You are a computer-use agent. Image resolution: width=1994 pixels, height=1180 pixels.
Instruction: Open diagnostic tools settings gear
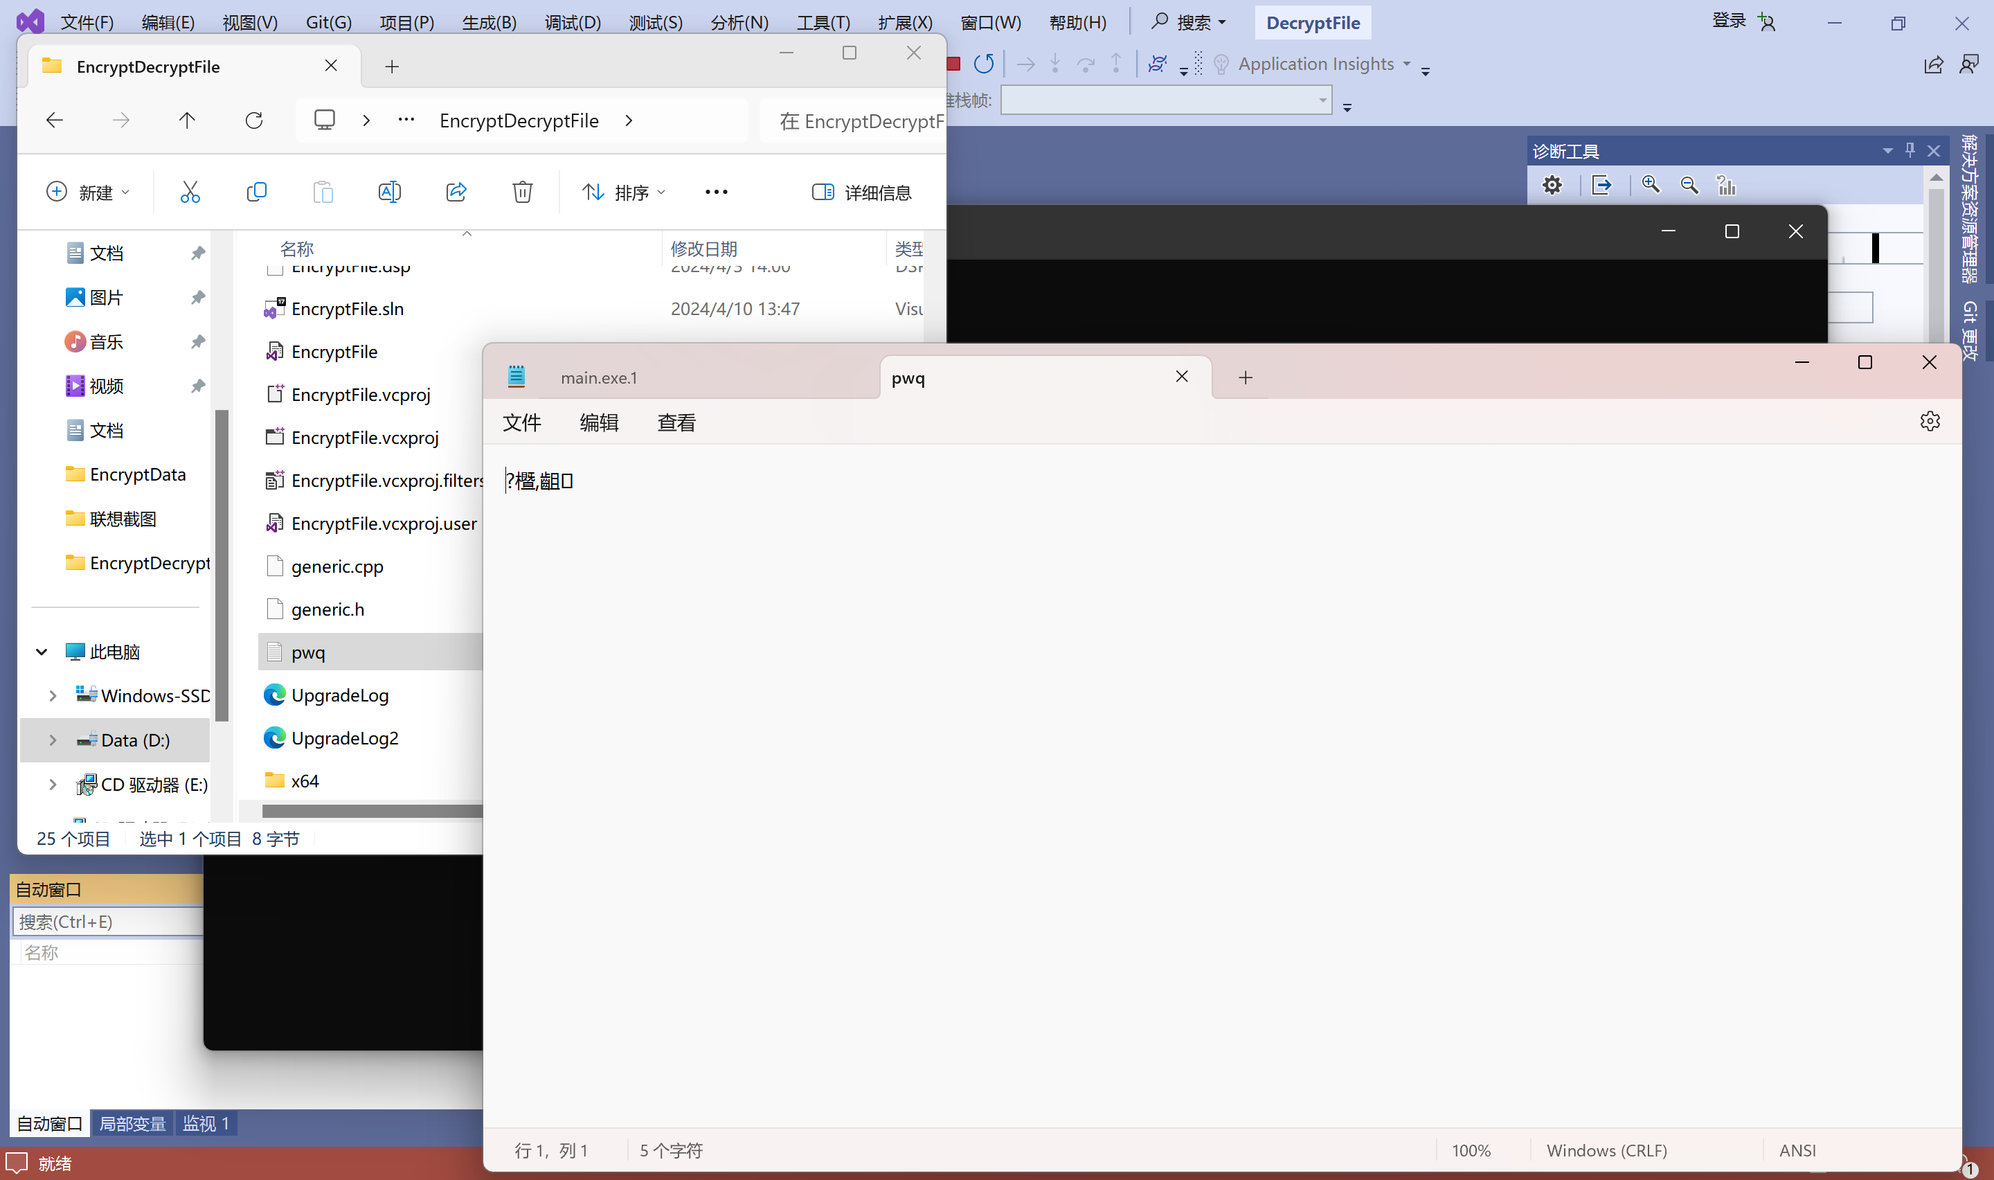1552,186
